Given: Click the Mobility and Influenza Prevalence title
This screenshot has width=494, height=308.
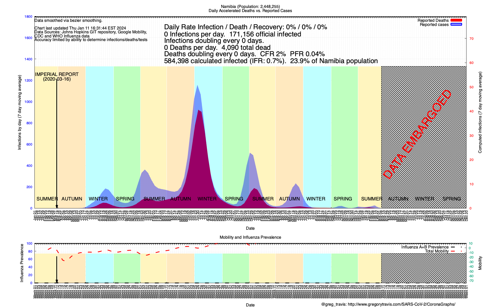Looking at the screenshot, I should click(x=250, y=237).
